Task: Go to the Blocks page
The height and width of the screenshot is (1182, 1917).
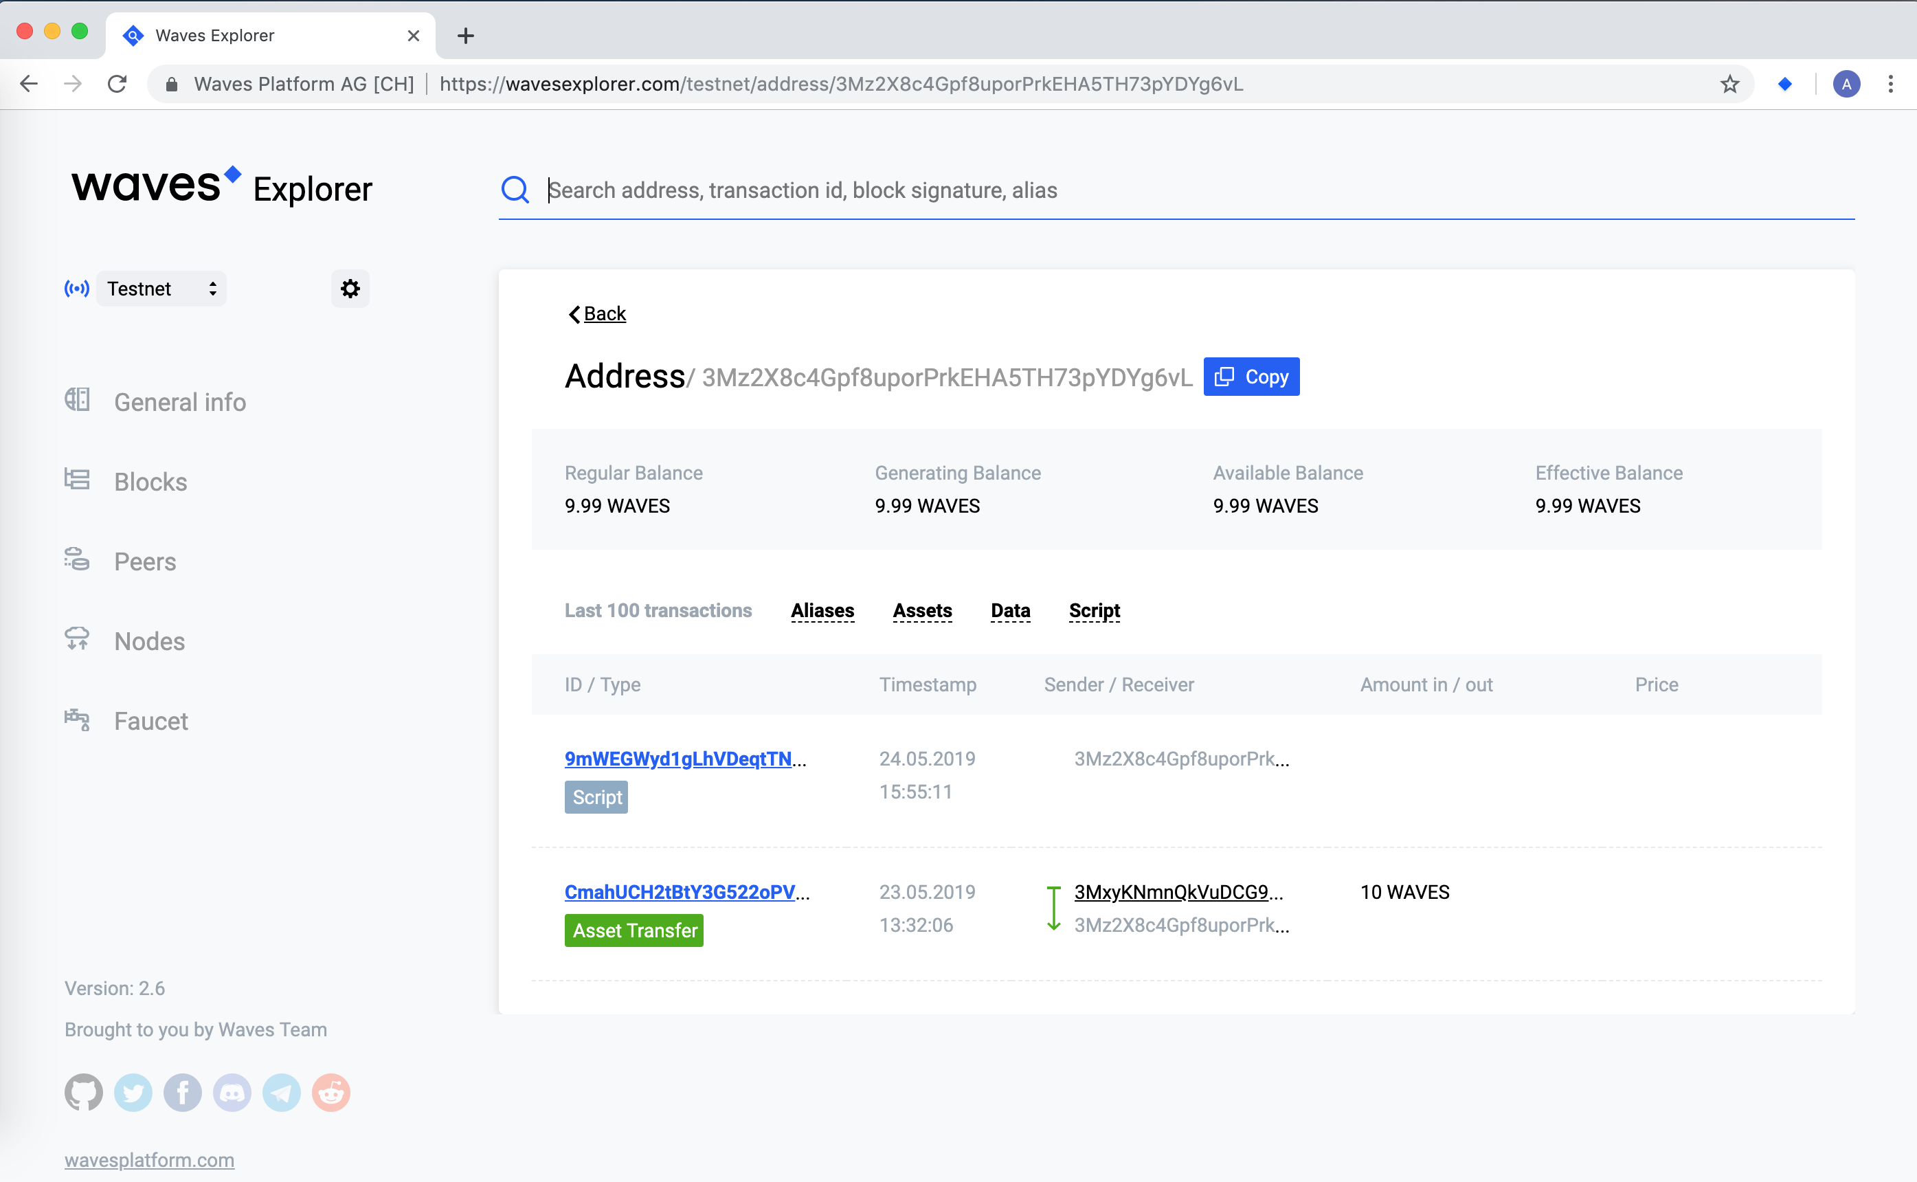Action: [151, 482]
